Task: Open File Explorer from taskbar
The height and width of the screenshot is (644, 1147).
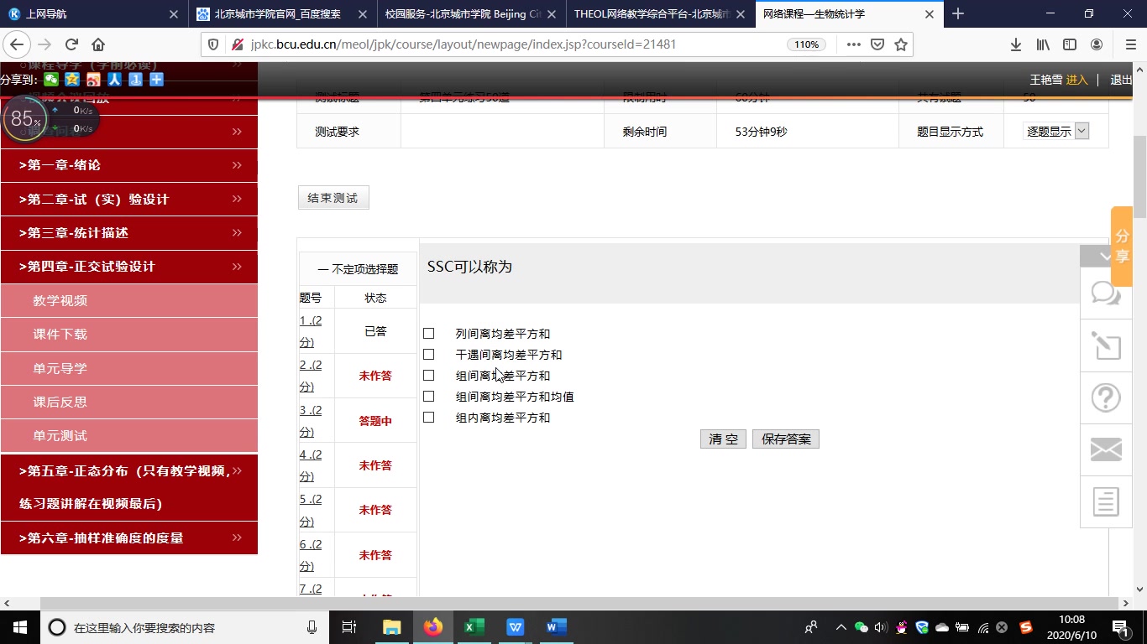Action: (x=392, y=626)
